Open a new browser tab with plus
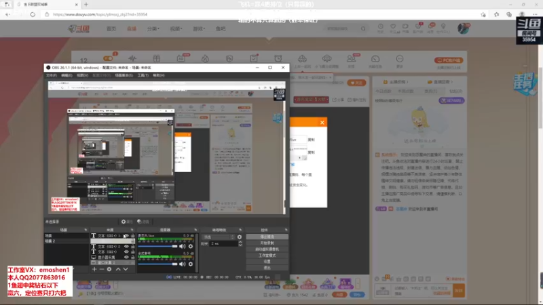The width and height of the screenshot is (543, 305). click(86, 5)
